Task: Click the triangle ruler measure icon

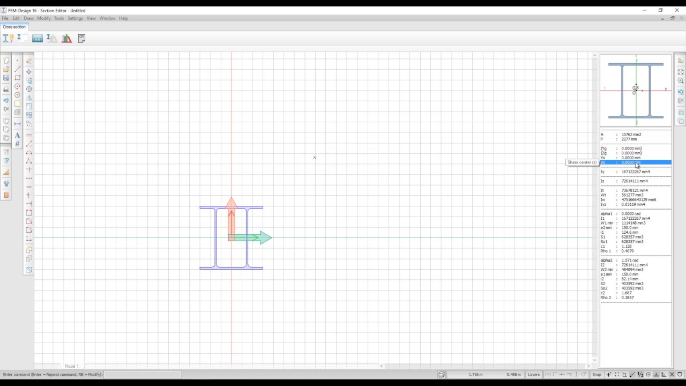Action: click(6, 173)
